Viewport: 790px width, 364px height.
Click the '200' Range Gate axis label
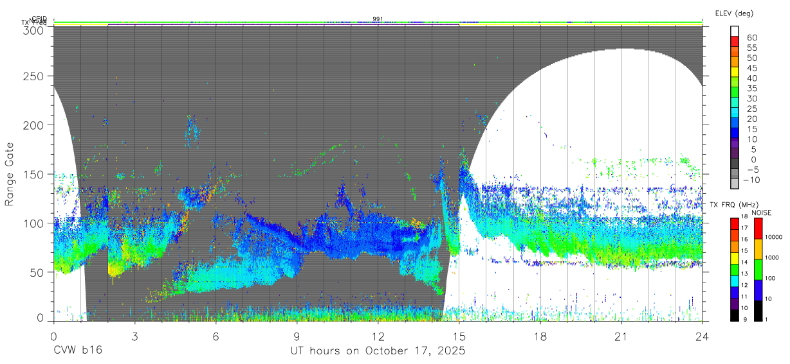point(33,125)
